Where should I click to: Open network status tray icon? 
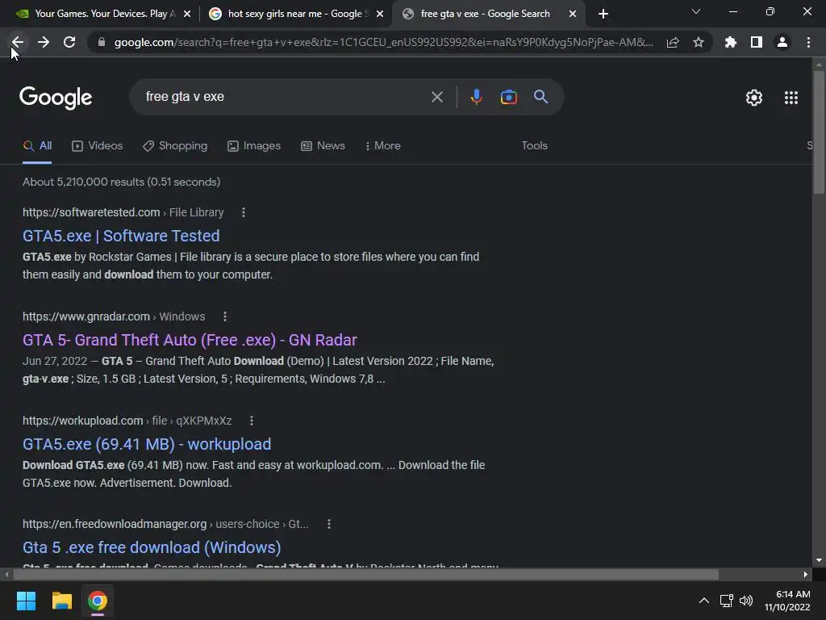(x=727, y=601)
